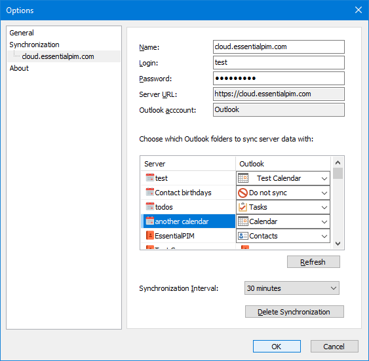The height and width of the screenshot is (361, 369).
Task: Select General in the options tree
Action: point(22,33)
